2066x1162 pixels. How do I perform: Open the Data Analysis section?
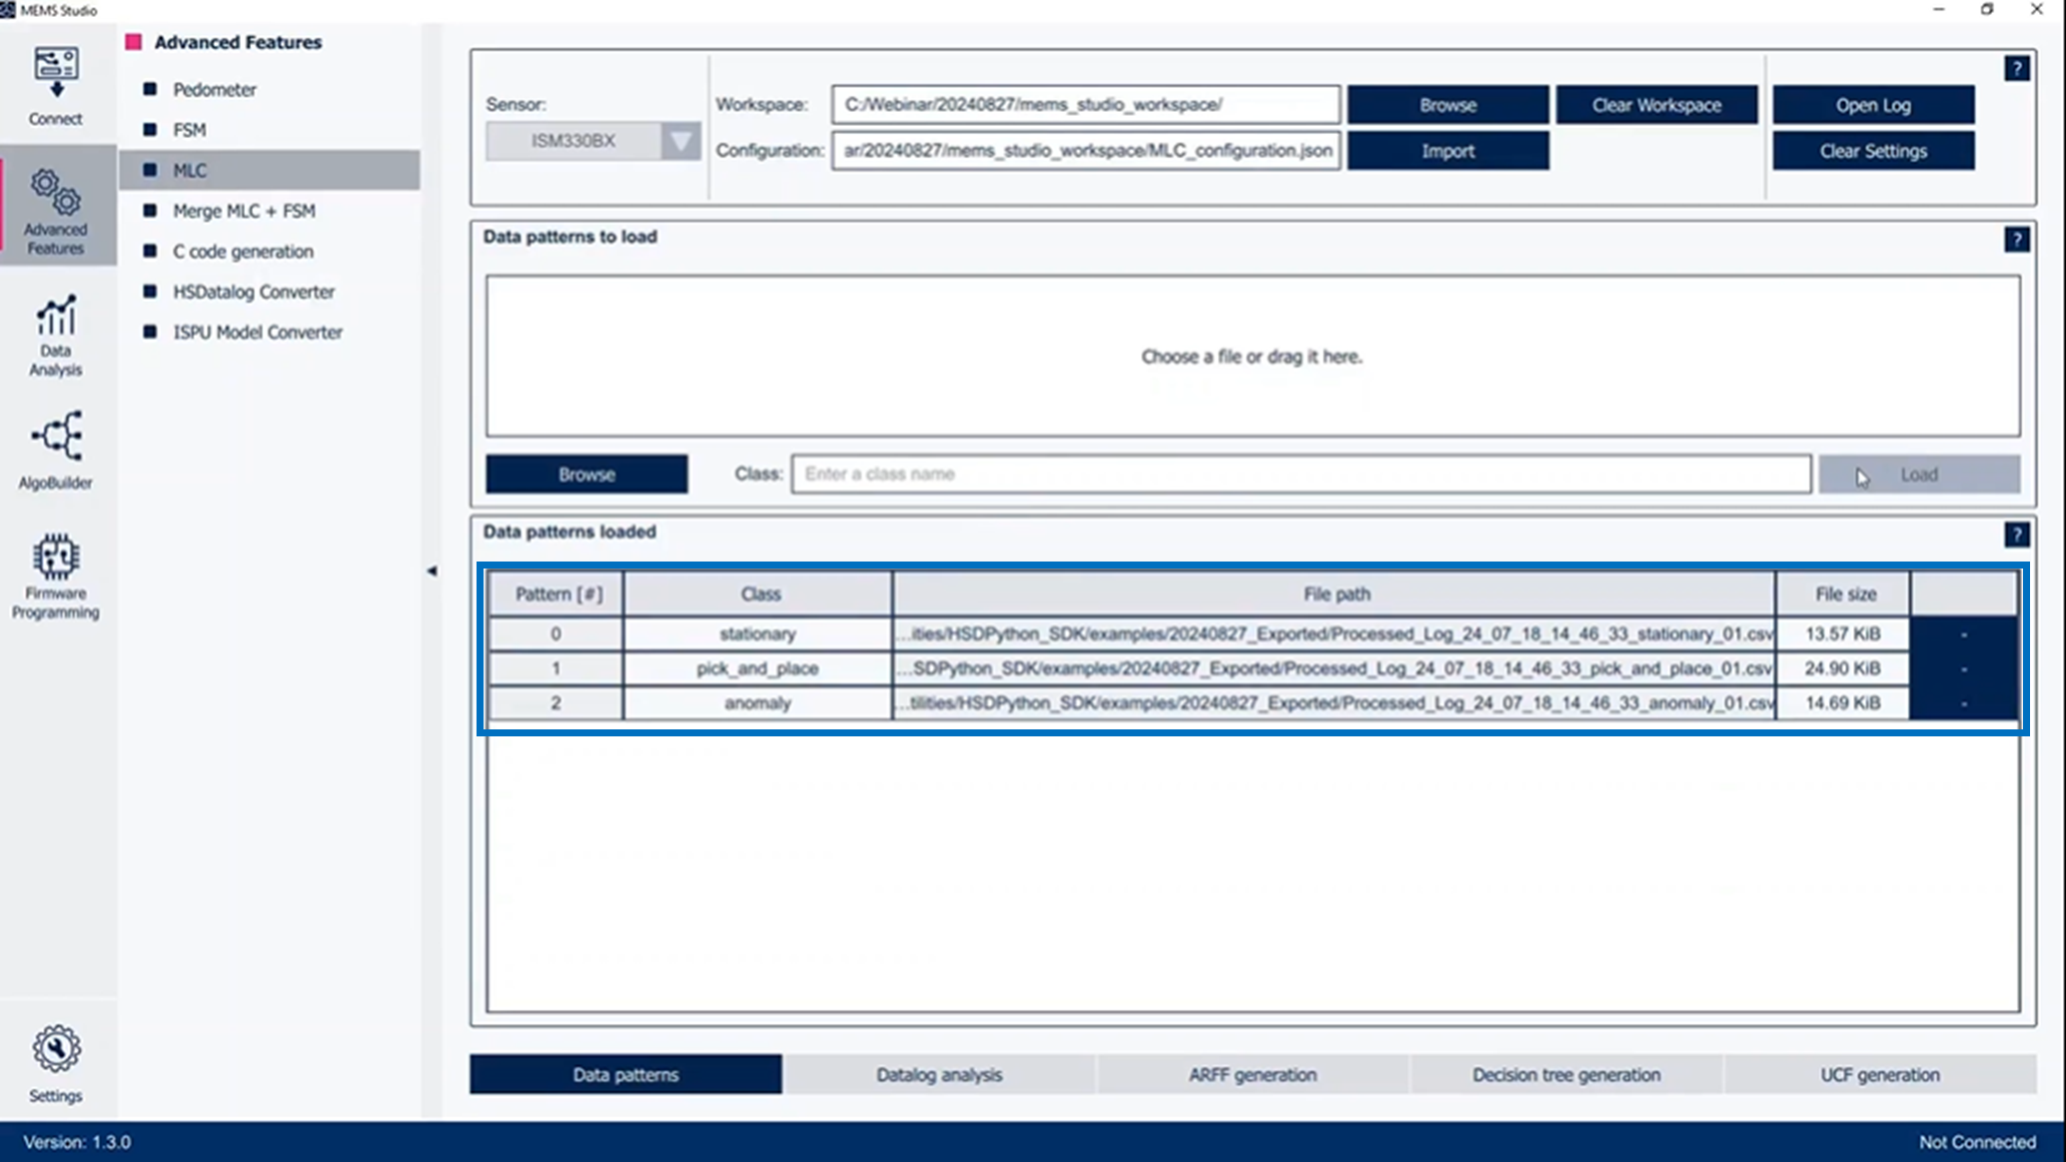click(56, 335)
